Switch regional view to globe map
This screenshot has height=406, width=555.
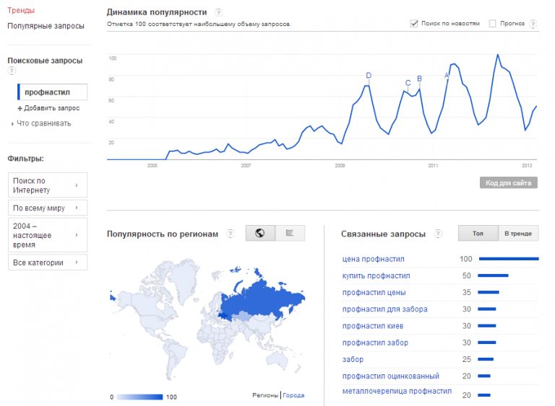(260, 233)
